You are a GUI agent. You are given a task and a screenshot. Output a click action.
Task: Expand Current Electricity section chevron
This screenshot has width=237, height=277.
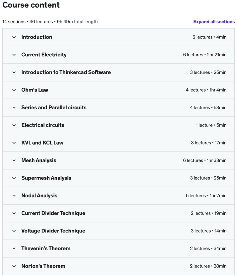14,55
